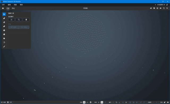Click the VR refresh icon top right
Screen dimensions: 170x104
(x=167, y=5)
